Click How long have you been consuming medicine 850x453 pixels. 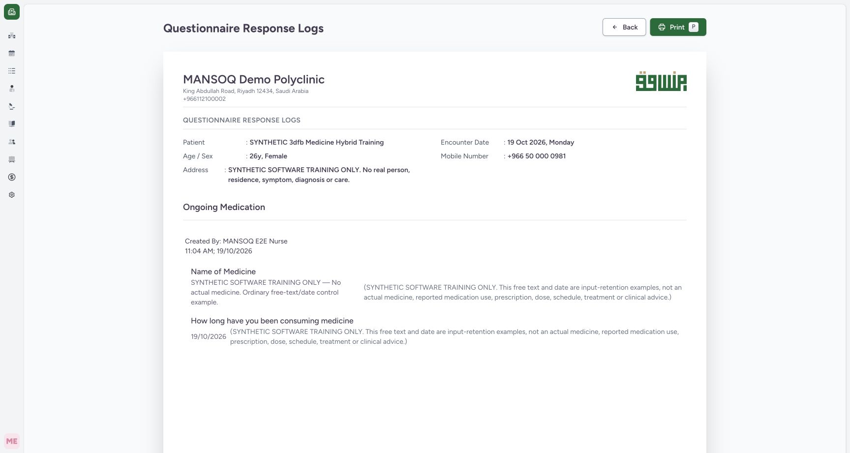pos(272,321)
